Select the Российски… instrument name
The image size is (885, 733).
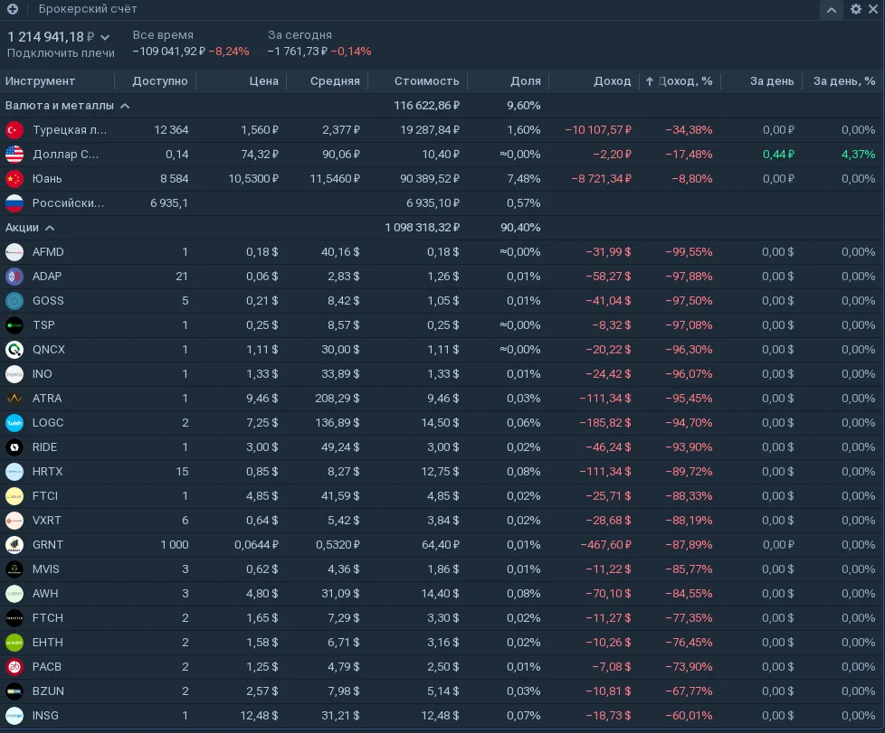click(x=68, y=203)
